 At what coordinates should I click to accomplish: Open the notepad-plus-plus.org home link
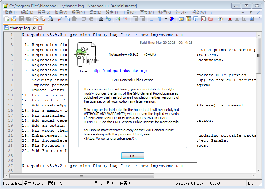[120, 71]
